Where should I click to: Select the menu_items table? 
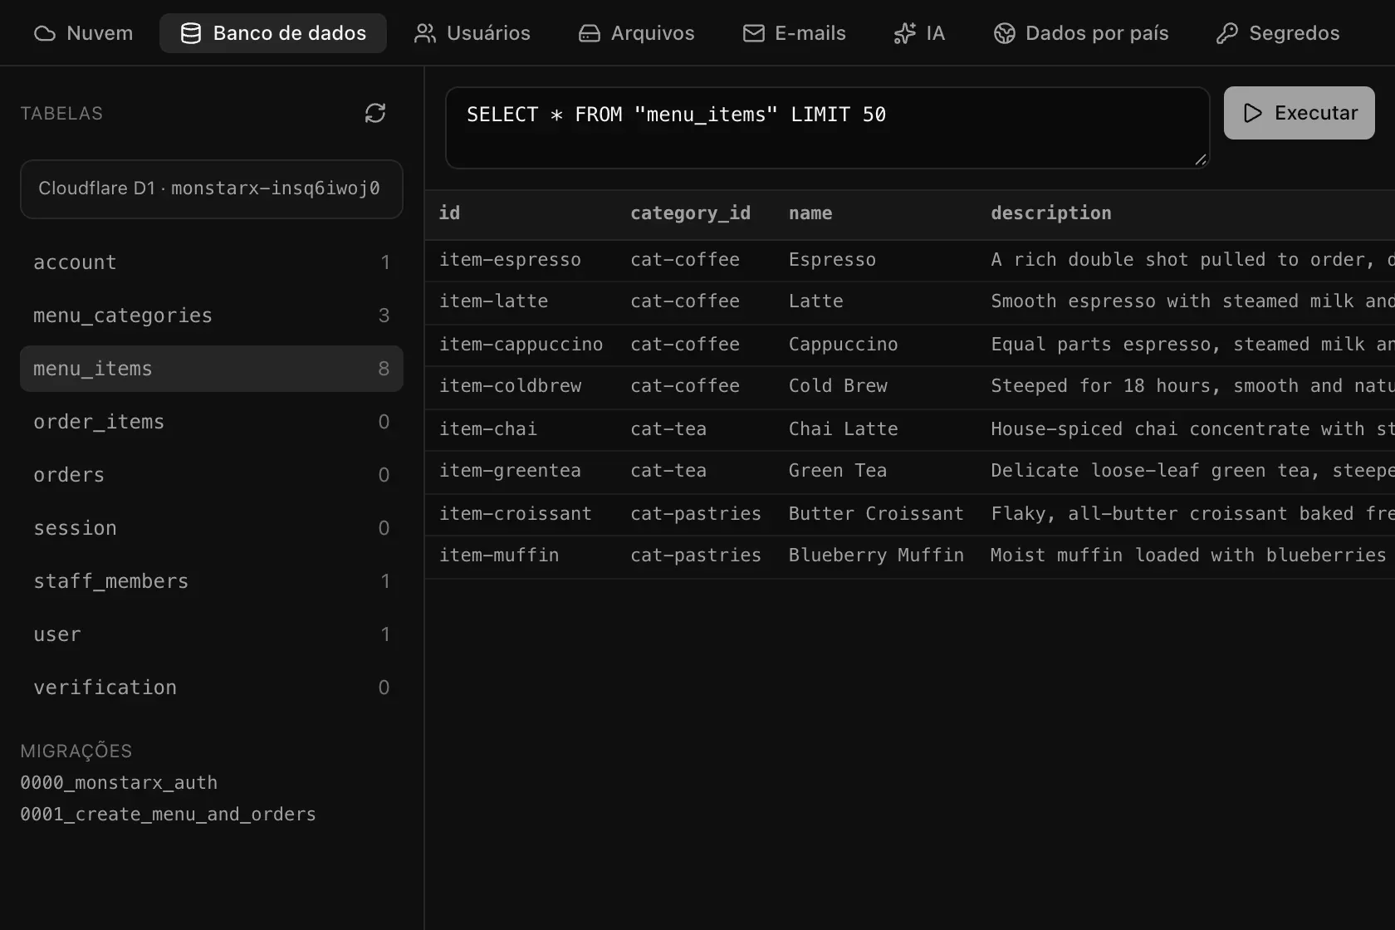point(212,369)
